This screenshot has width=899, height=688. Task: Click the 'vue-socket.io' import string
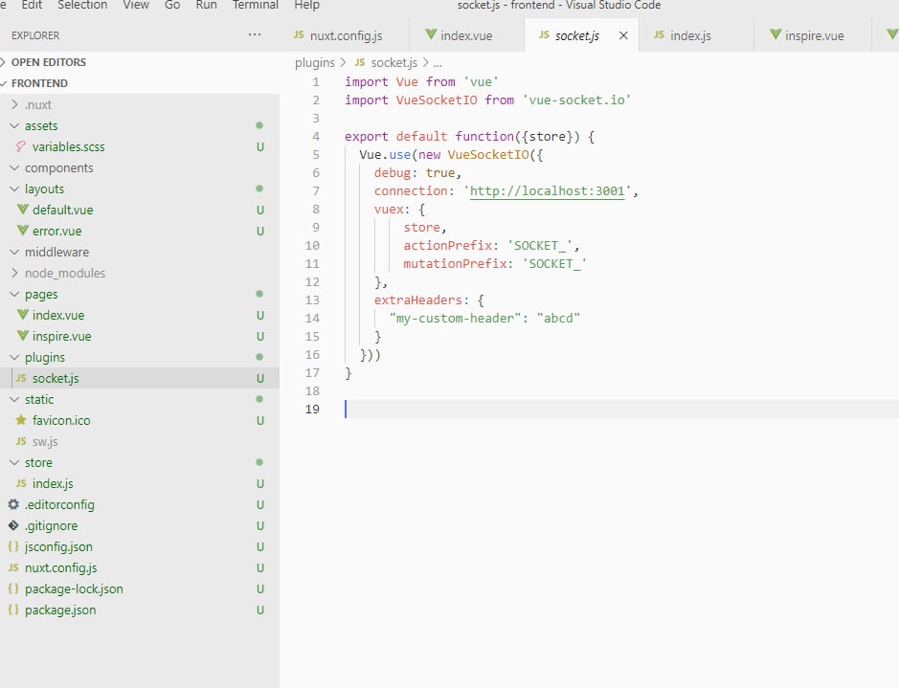click(x=576, y=100)
